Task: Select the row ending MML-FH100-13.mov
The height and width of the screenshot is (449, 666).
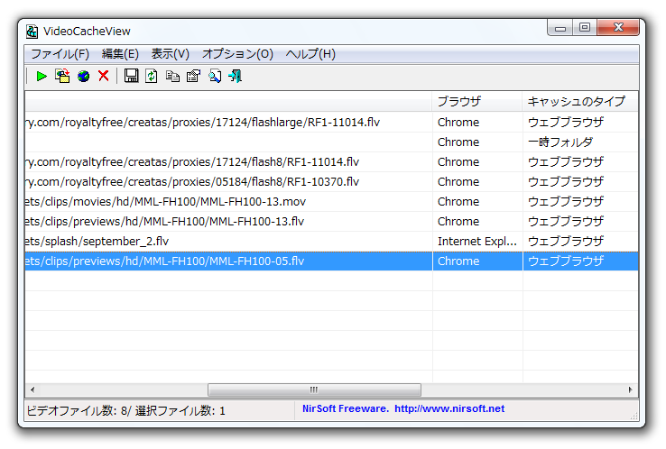Action: pos(331,202)
